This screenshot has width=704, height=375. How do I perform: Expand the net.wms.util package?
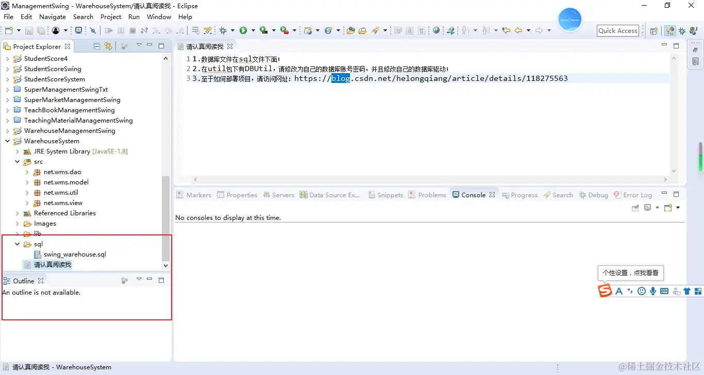tap(27, 193)
